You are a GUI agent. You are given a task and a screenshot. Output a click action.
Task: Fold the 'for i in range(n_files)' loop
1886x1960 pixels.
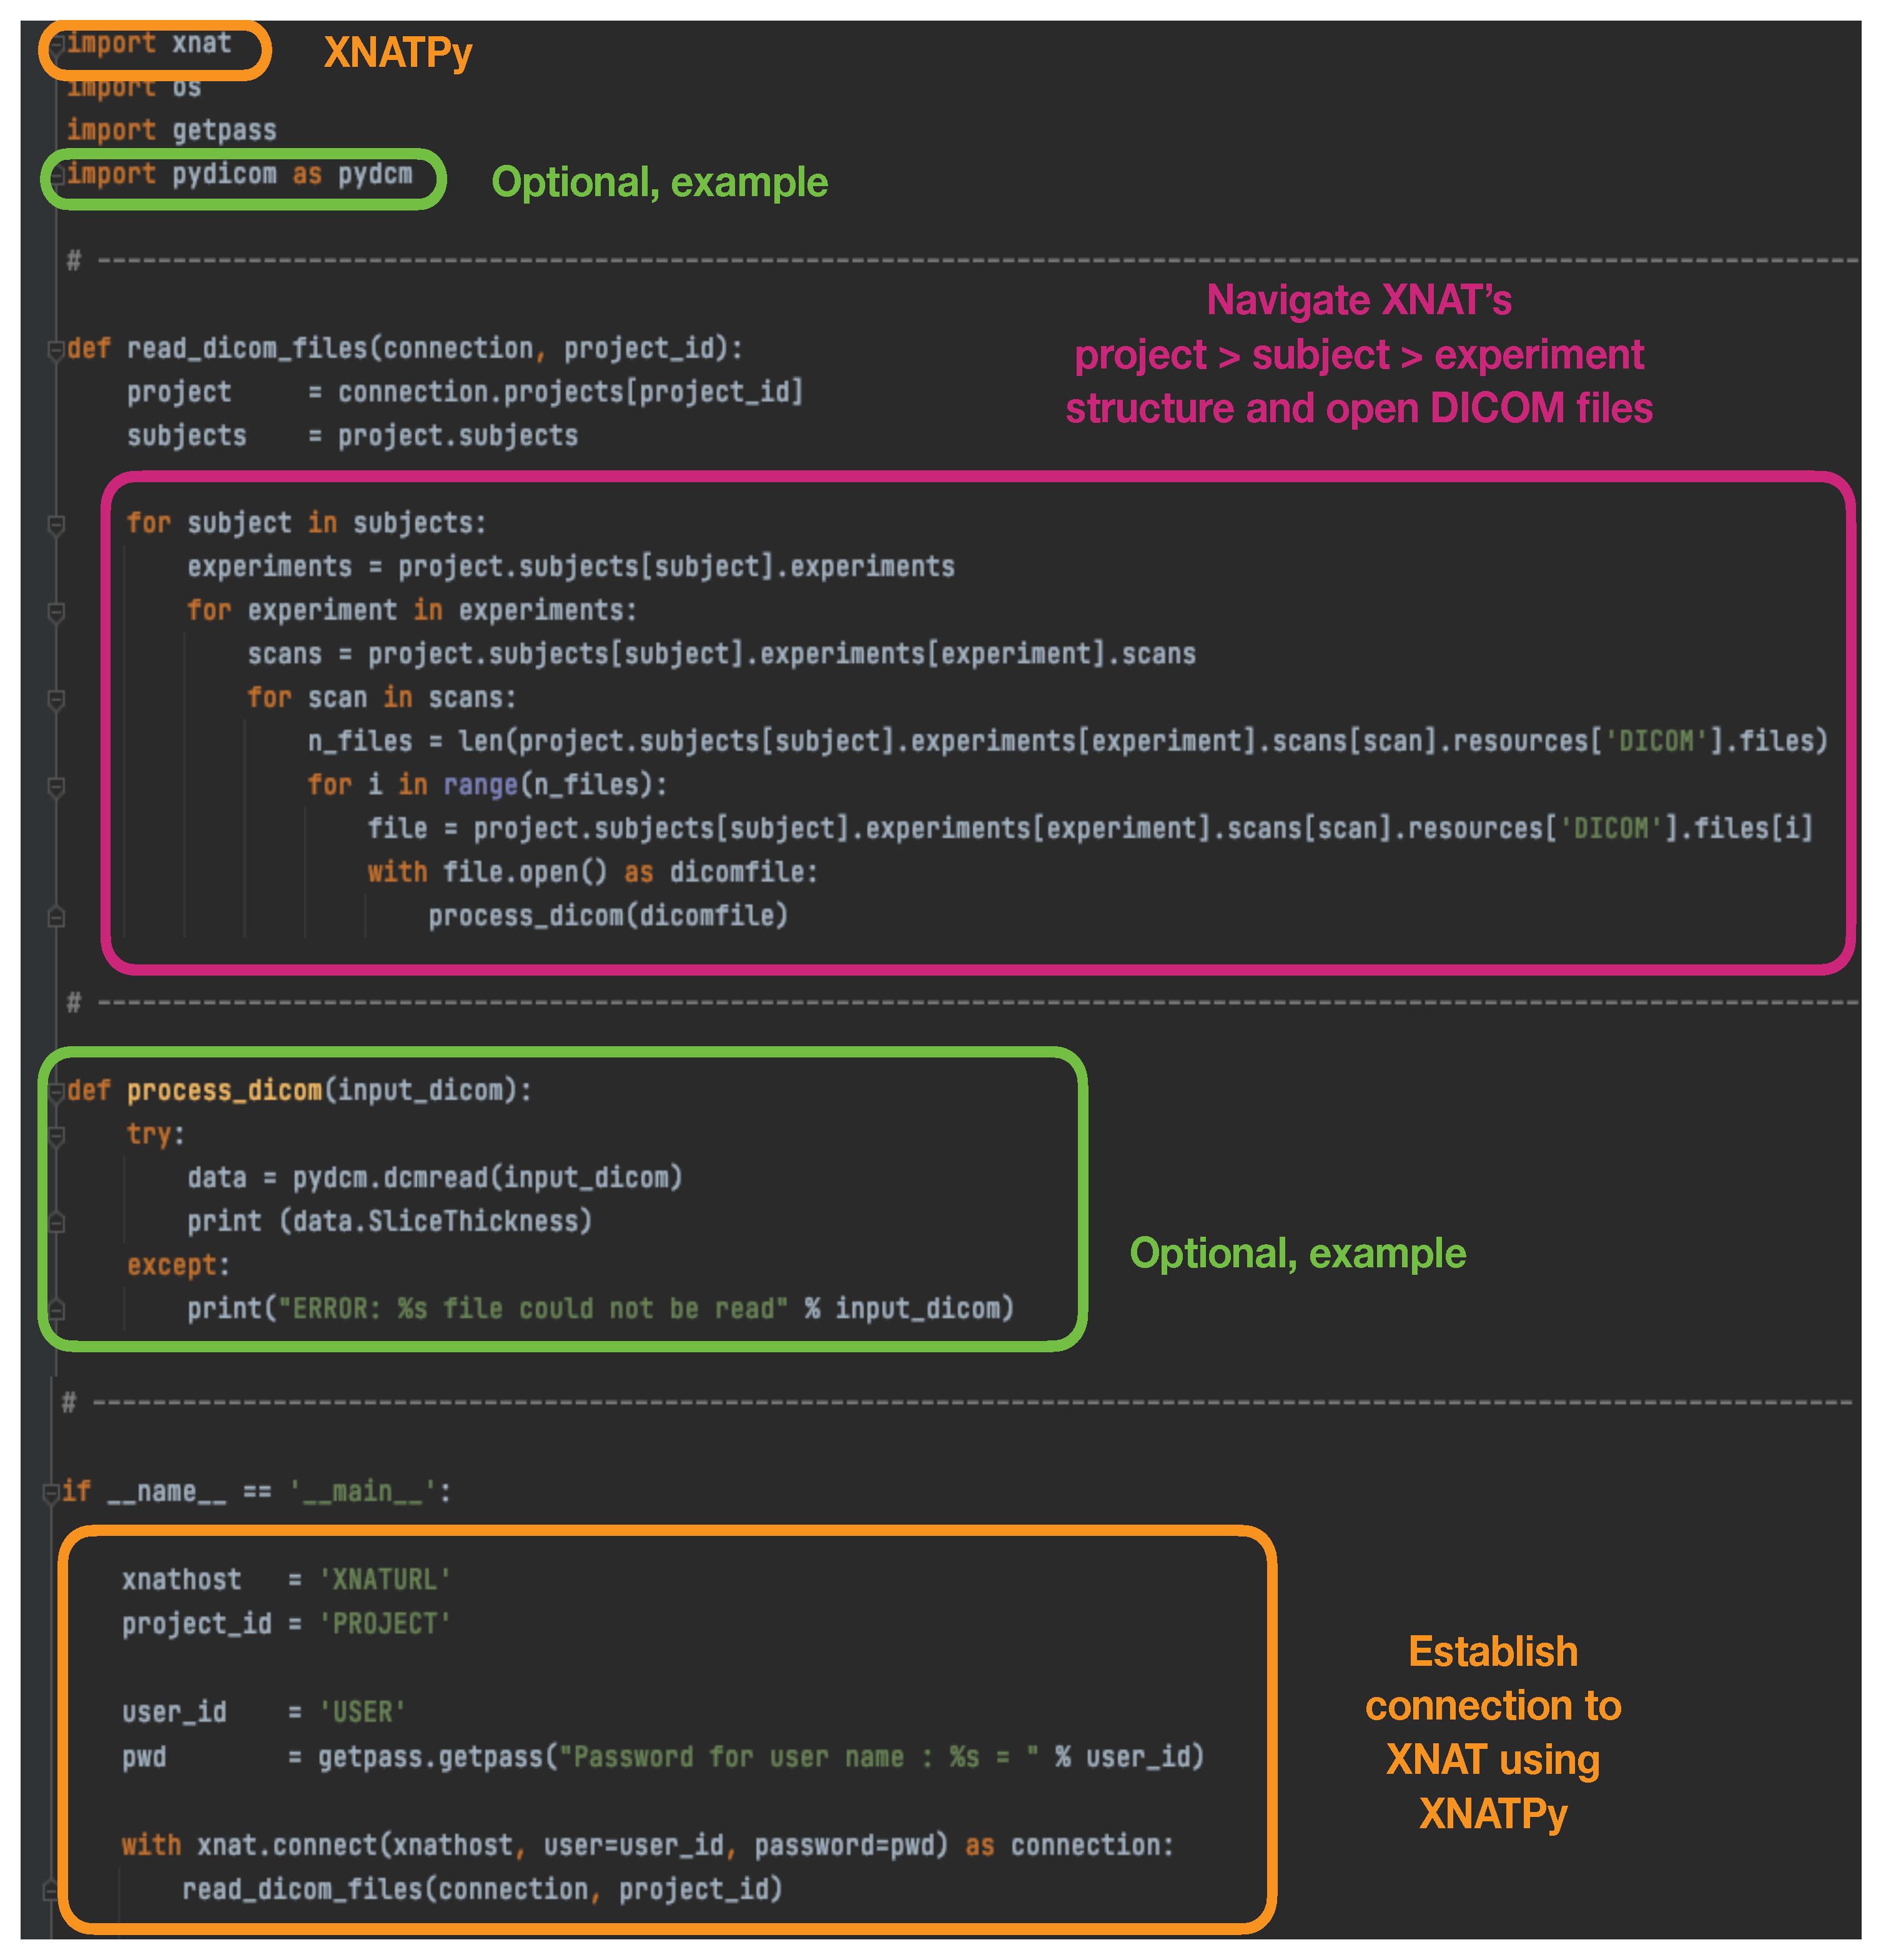56,786
